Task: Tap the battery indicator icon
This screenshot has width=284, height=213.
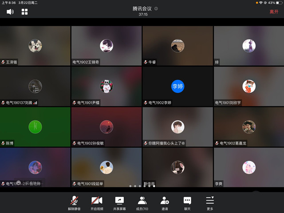Action: pos(279,3)
